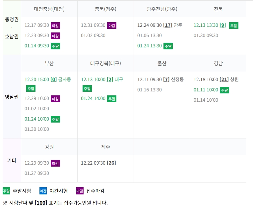Click the 주말 badge beside 대구 01.24 14:00
The image size is (253, 208).
(112, 99)
